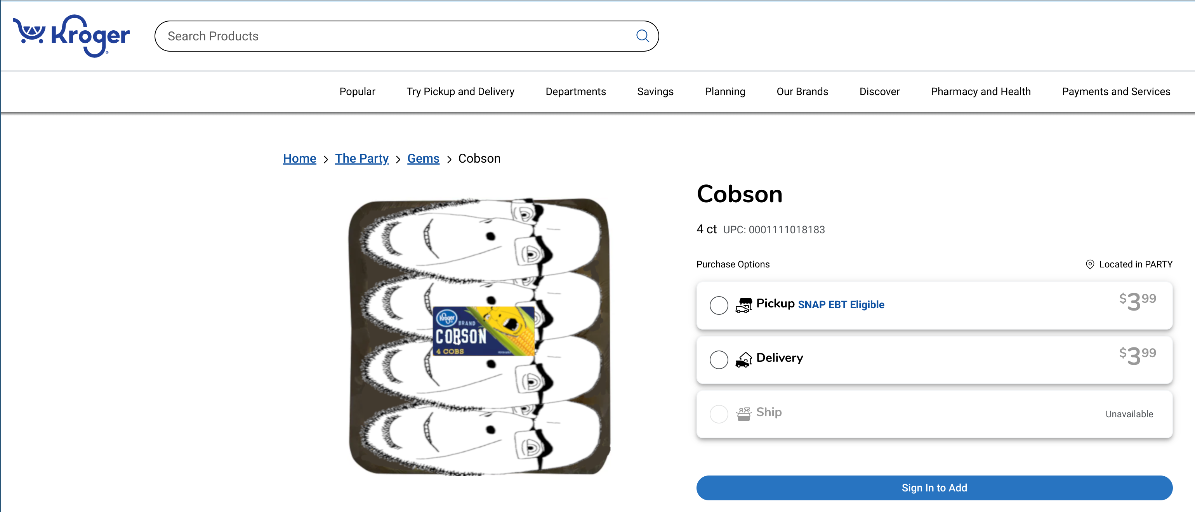This screenshot has height=512, width=1195.
Task: Click the search magnifier icon
Action: 642,36
